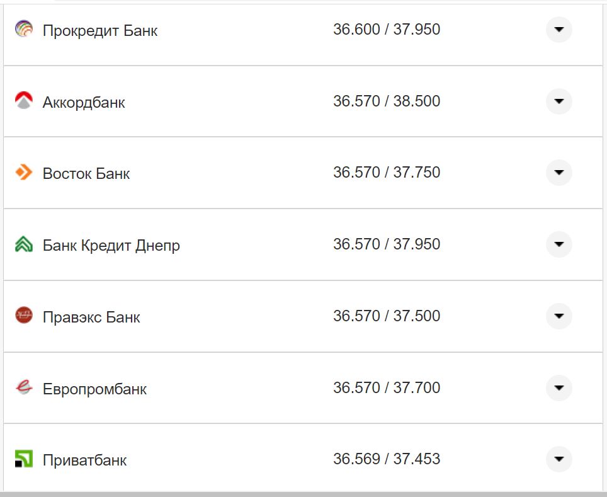The image size is (607, 497).
Task: Select the Европромбанк logo icon
Action: tap(23, 388)
